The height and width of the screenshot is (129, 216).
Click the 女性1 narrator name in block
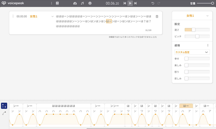(x=33, y=16)
